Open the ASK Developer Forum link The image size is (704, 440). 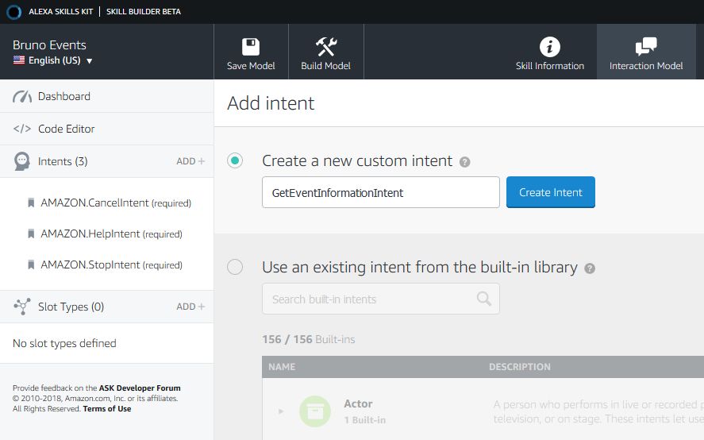click(140, 388)
